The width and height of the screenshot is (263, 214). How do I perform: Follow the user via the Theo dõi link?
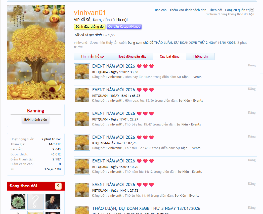[x=216, y=10]
